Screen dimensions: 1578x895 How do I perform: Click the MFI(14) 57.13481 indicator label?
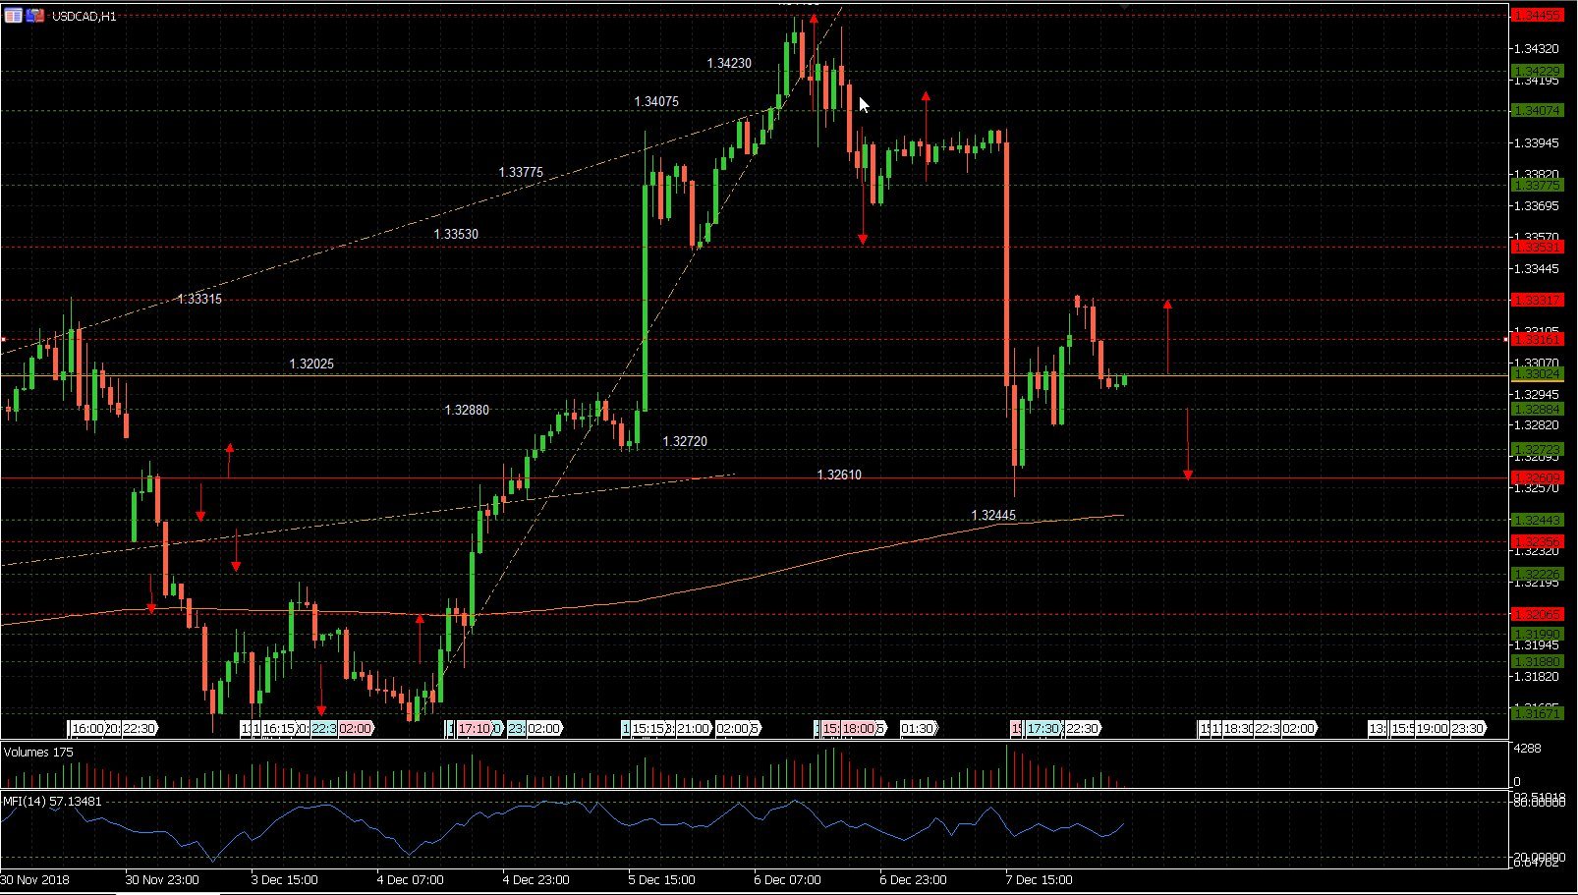pyautogui.click(x=52, y=801)
